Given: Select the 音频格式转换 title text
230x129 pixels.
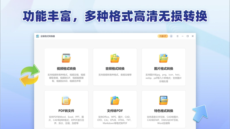Looking at the screenshot, I should (x=115, y=69).
